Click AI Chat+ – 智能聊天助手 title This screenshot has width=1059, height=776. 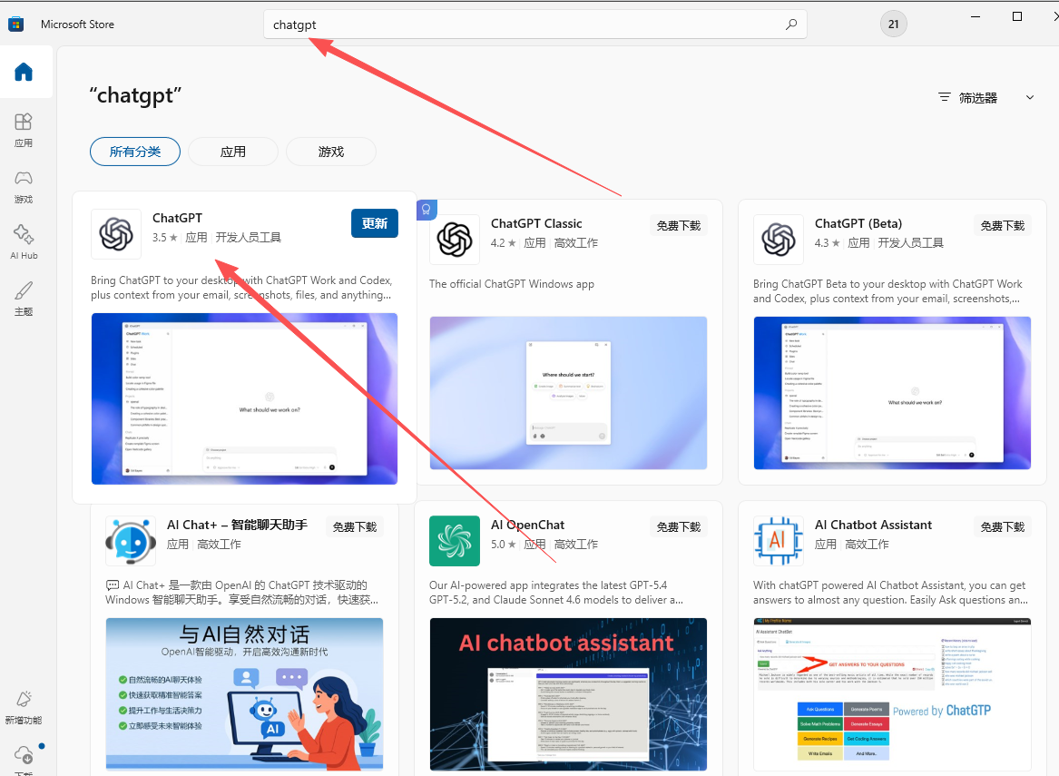[237, 525]
